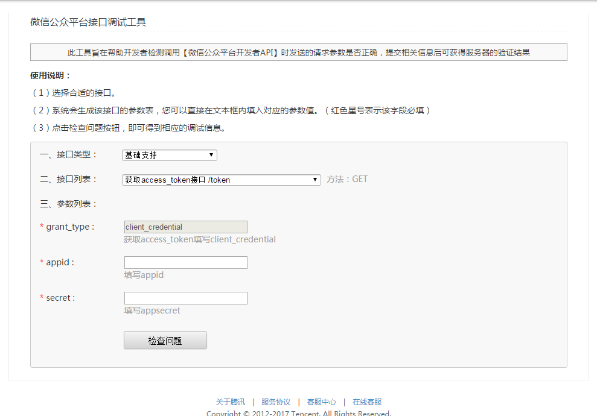Focus the secret text input box

click(185, 298)
